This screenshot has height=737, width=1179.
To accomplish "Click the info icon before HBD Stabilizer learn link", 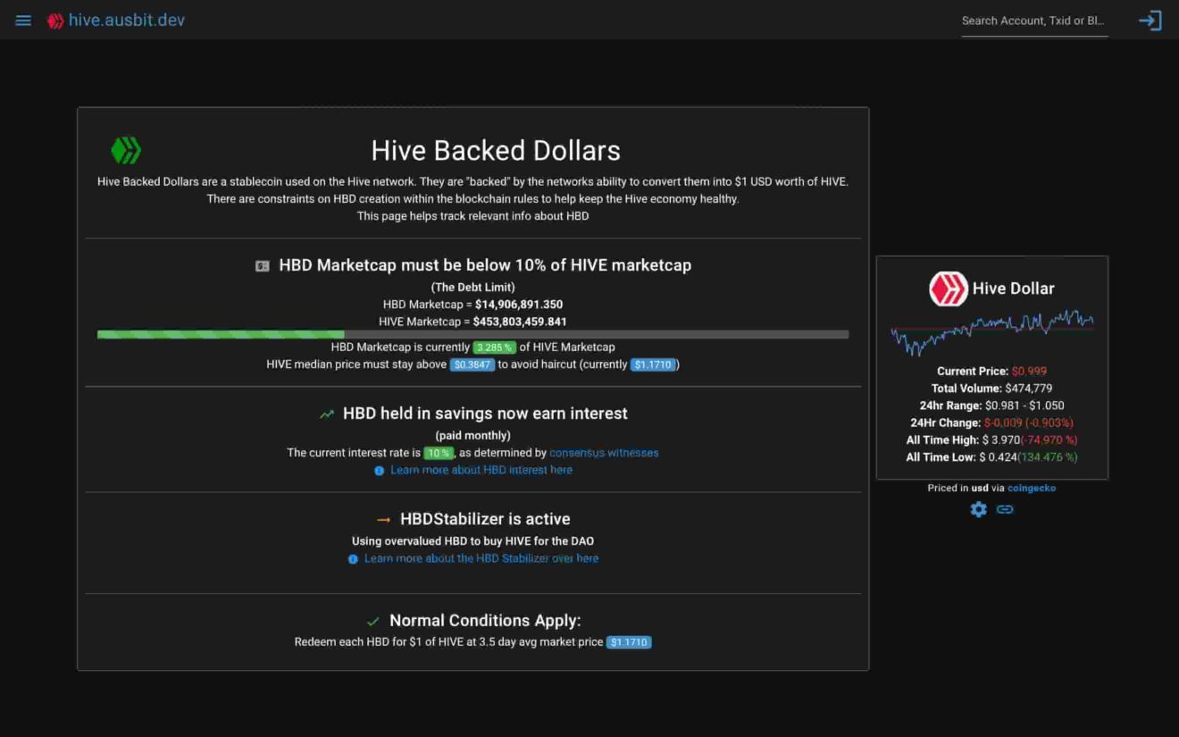I will coord(353,558).
